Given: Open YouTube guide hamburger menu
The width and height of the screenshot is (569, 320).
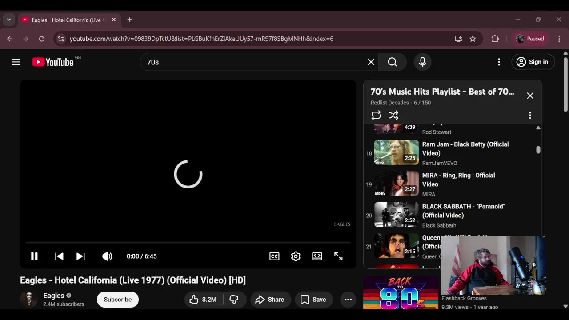Looking at the screenshot, I should 16,62.
